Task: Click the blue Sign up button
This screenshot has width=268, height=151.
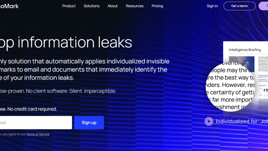Action: [89, 122]
